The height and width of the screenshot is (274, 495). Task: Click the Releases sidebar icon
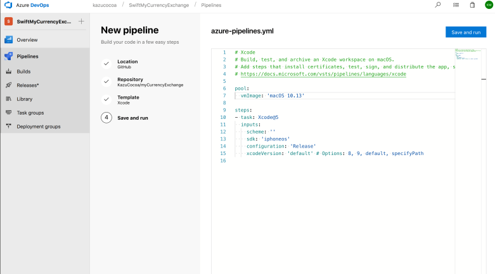click(8, 85)
